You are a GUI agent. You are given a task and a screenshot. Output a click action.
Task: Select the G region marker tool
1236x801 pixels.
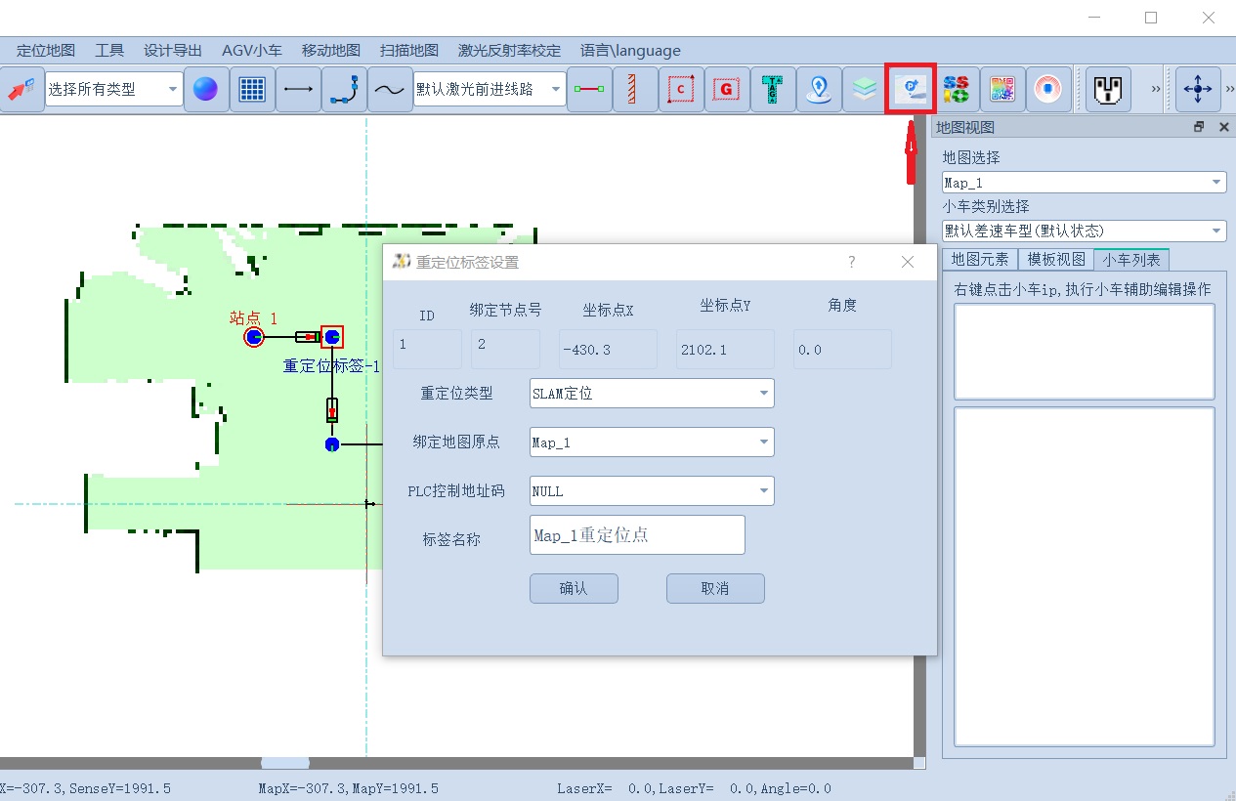(x=727, y=89)
